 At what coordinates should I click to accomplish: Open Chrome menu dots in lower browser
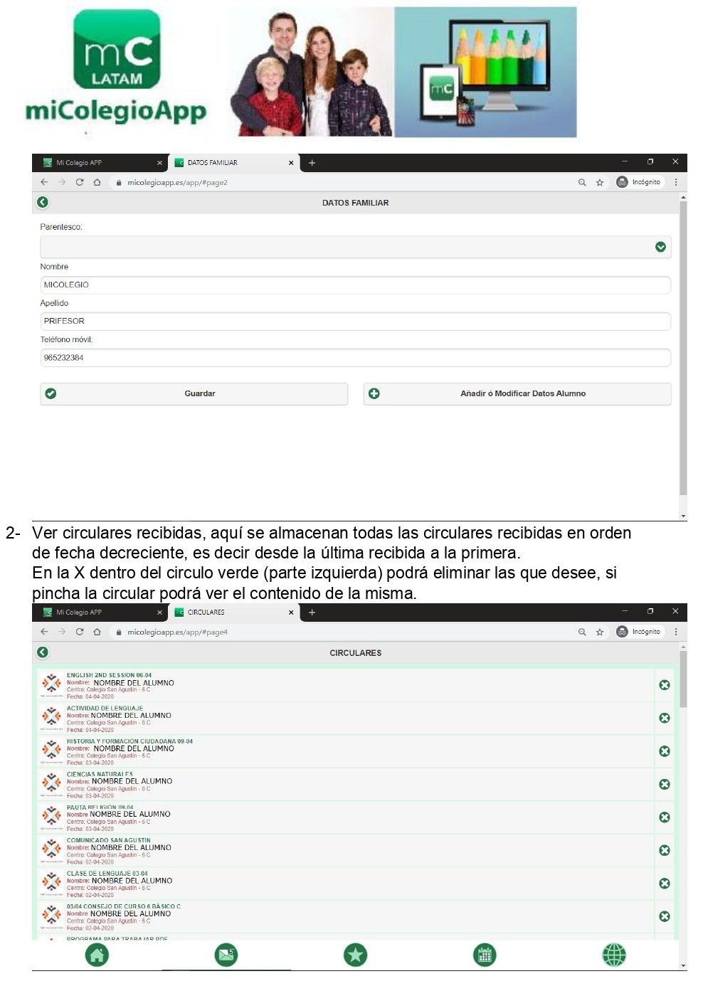tap(676, 632)
